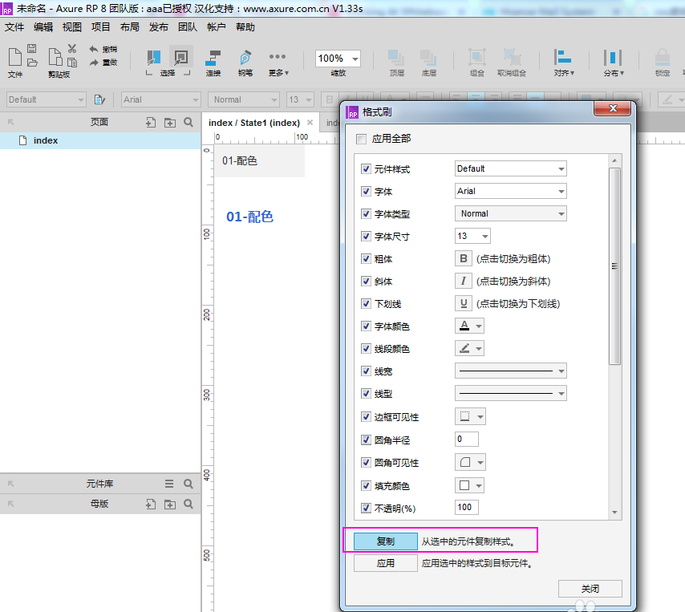Click the Distribute (分布) toolbar icon

[x=612, y=59]
